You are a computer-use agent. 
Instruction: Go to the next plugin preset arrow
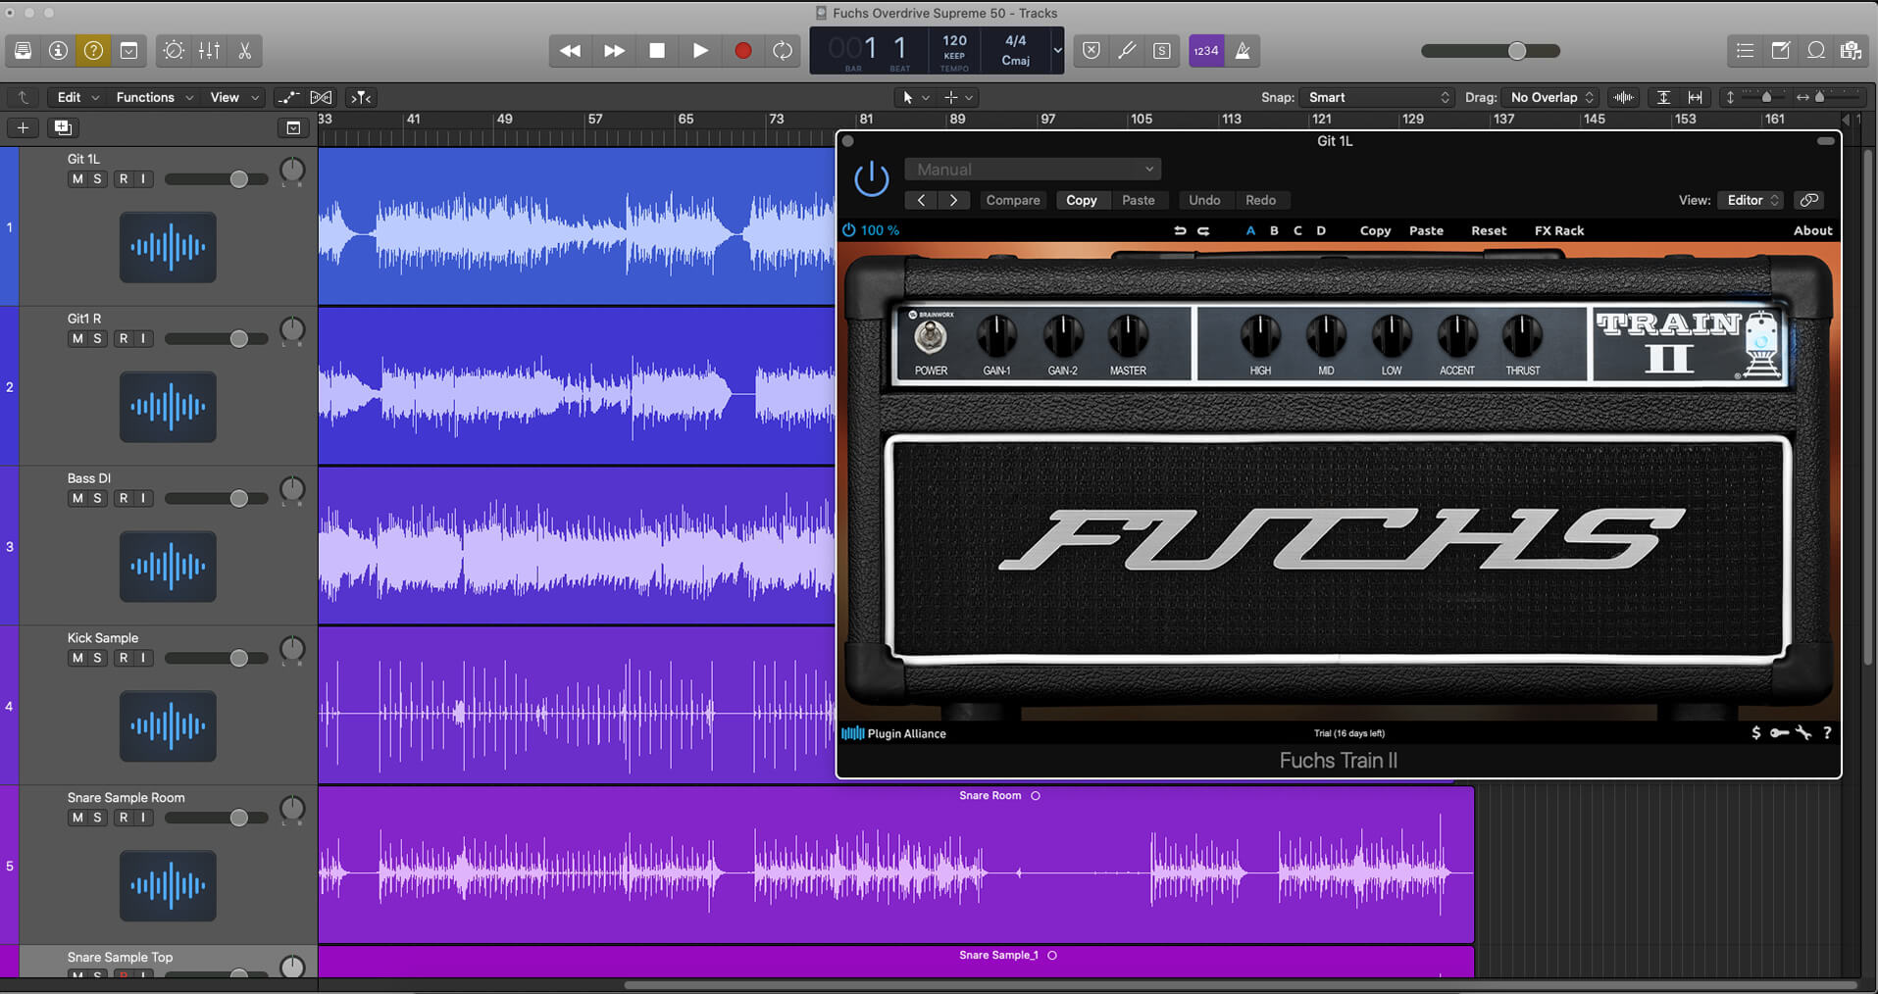pyautogui.click(x=953, y=200)
